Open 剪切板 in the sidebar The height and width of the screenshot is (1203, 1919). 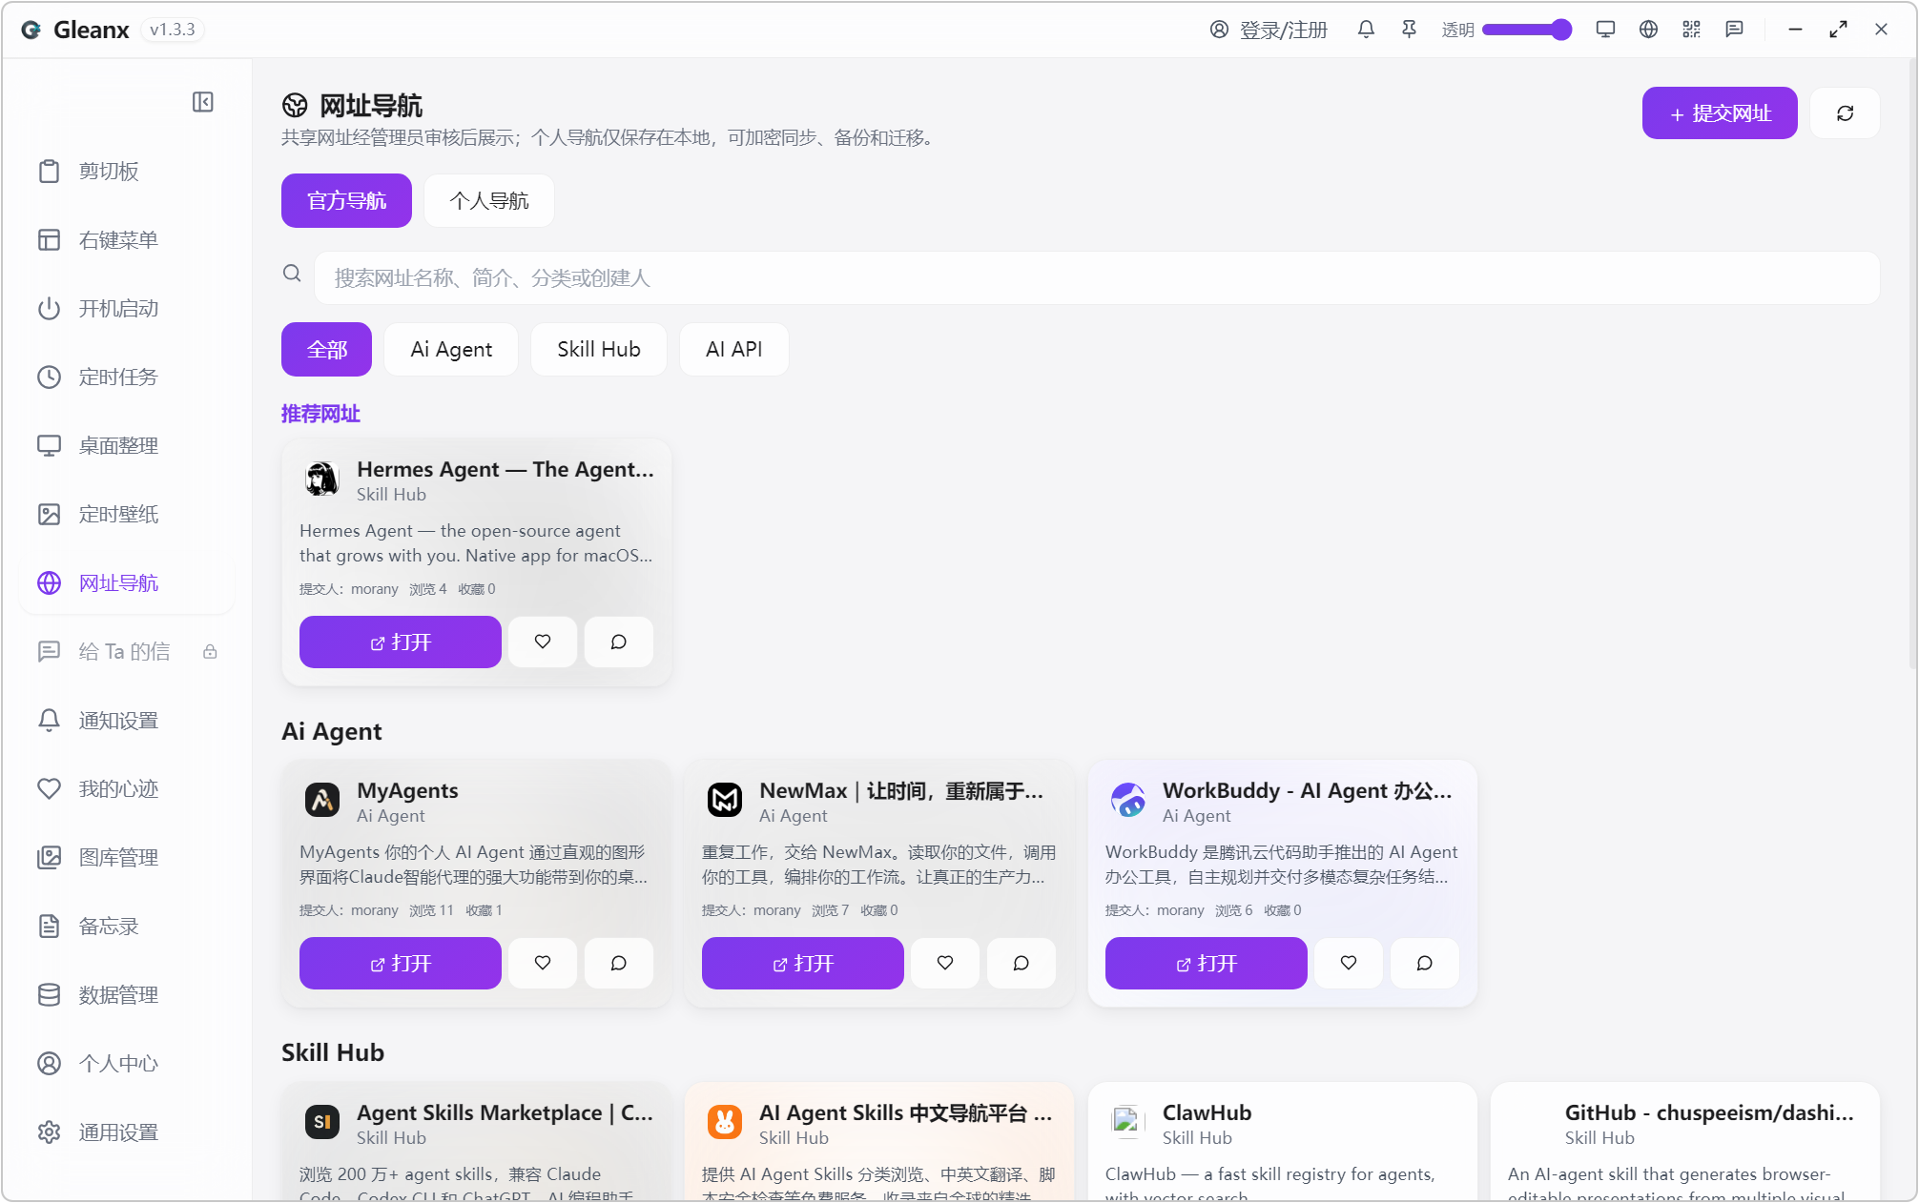point(128,171)
